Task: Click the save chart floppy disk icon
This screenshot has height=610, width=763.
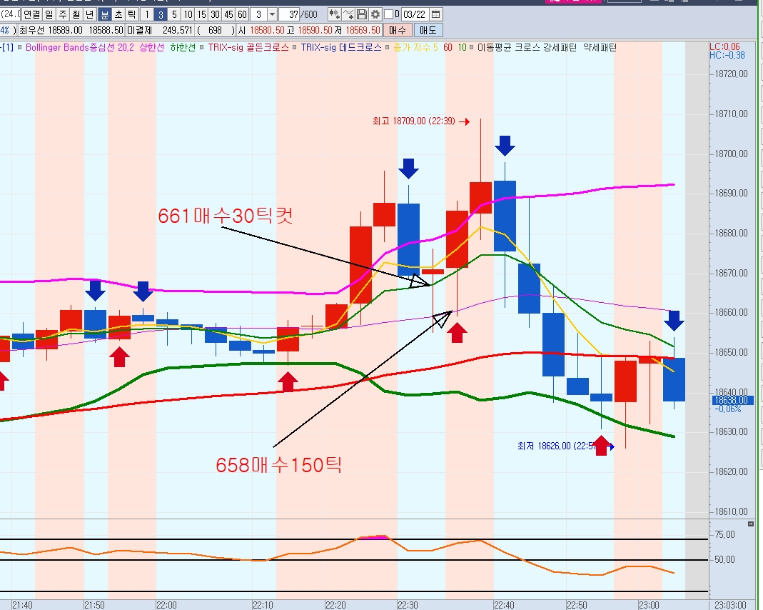Action: click(x=362, y=14)
